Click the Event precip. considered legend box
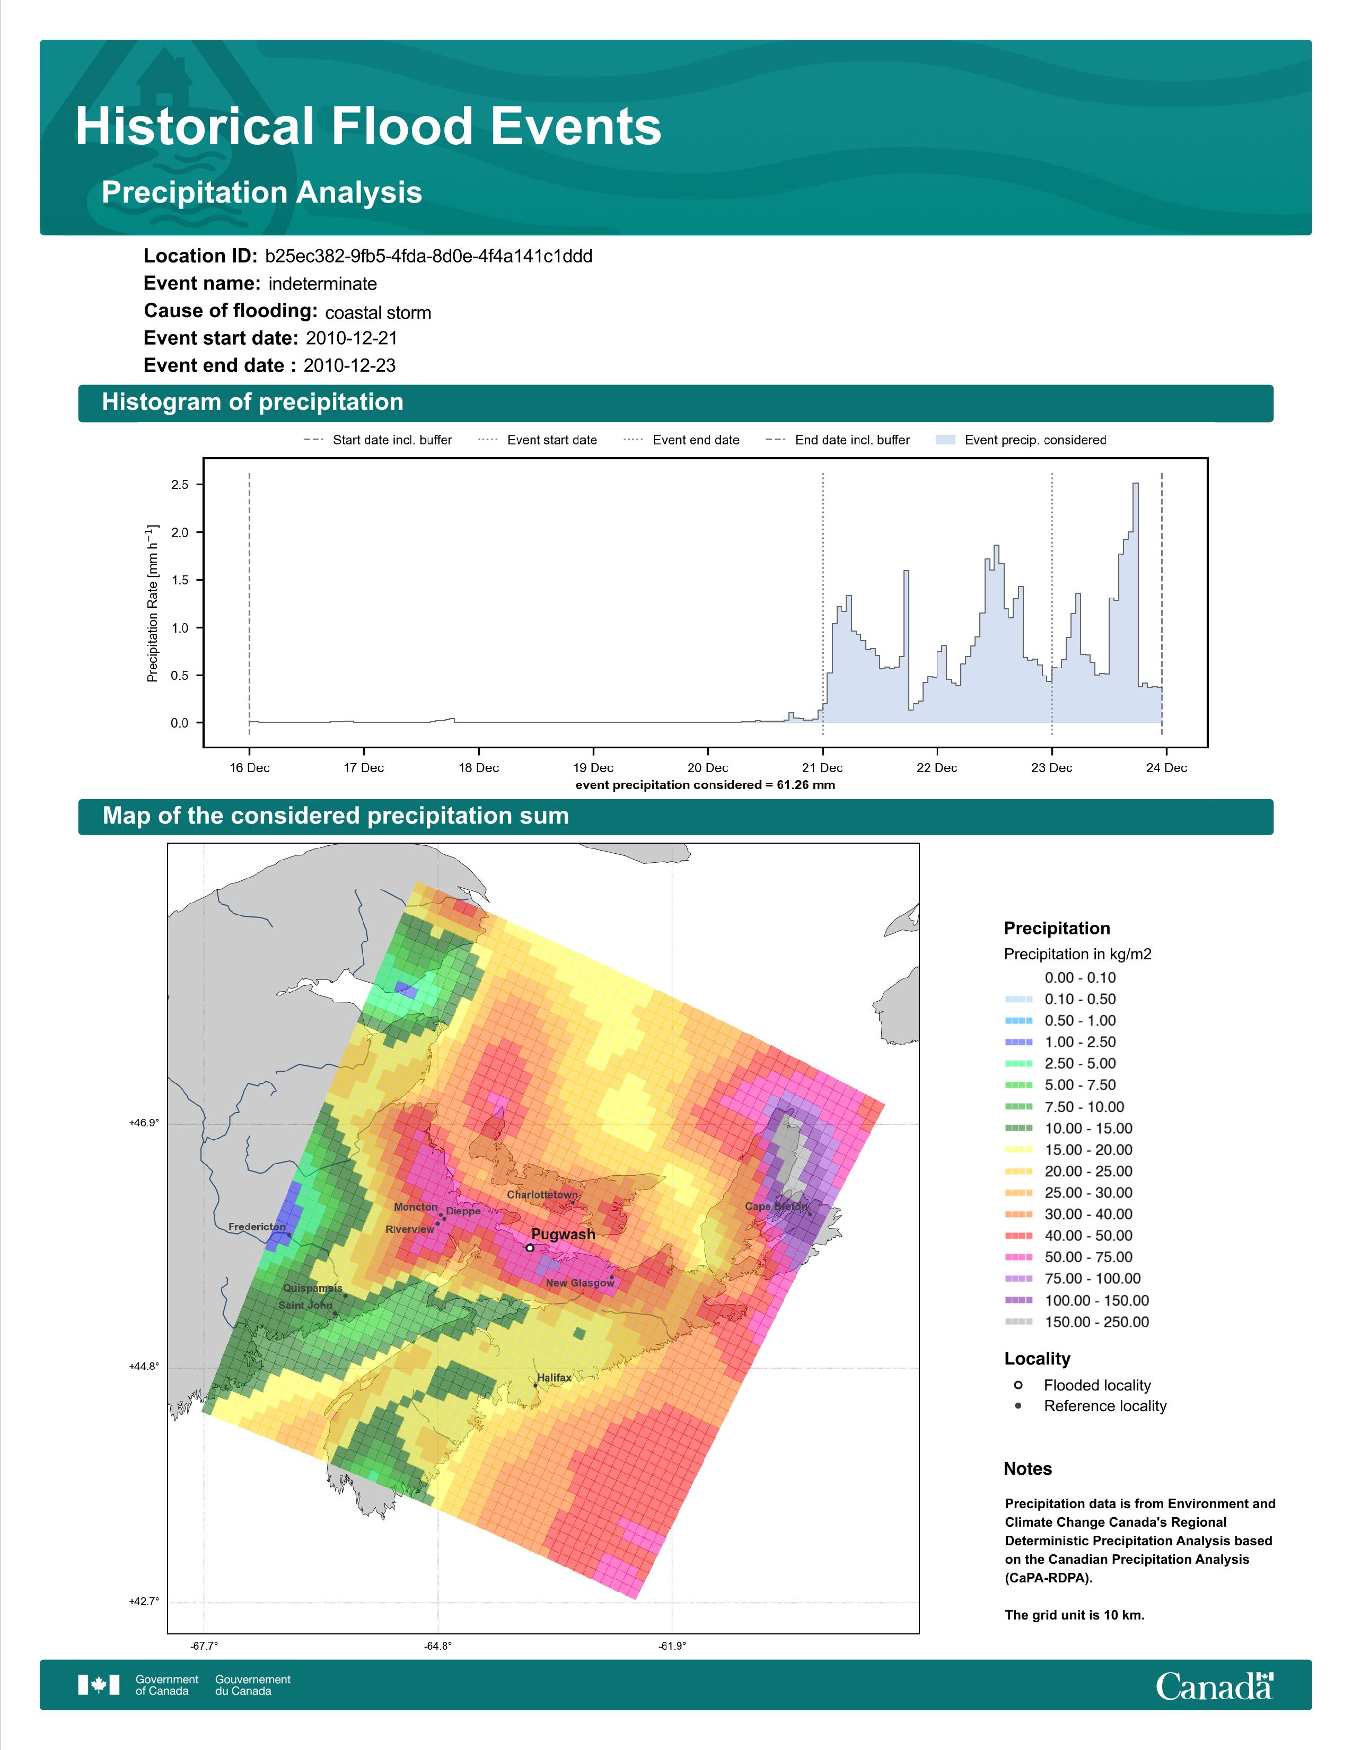The height and width of the screenshot is (1750, 1352). point(945,440)
